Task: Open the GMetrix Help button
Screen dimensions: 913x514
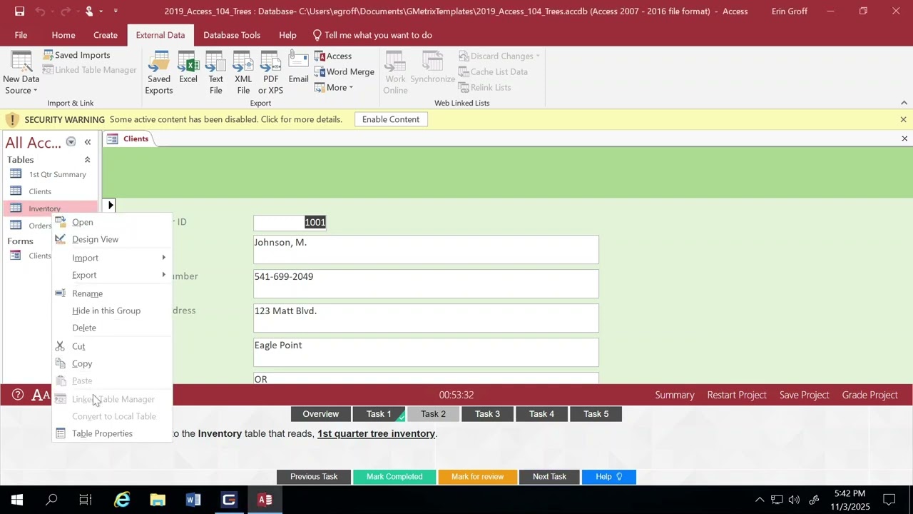Action: 608,477
